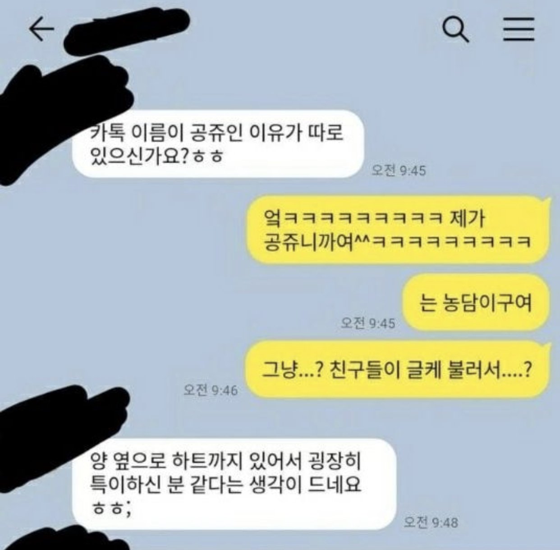Tap the 오전 9:48 timestamp
Screen dimensions: 560x550
coord(431,522)
